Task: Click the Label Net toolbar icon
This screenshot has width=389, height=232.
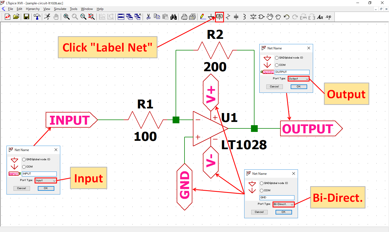Action: pyautogui.click(x=220, y=17)
